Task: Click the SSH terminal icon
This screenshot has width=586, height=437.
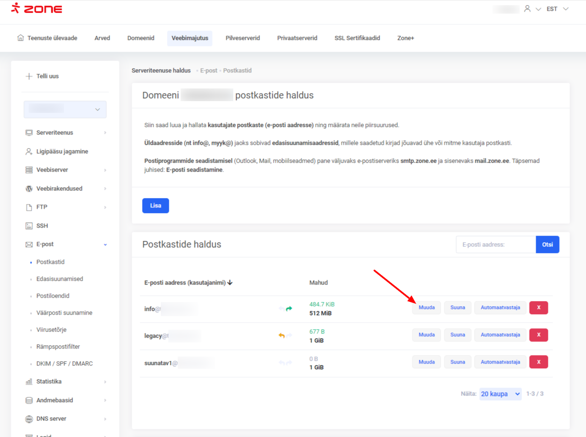Action: click(x=29, y=226)
